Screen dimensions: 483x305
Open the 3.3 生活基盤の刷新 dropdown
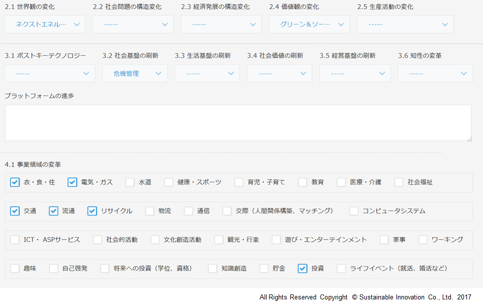[x=207, y=73]
